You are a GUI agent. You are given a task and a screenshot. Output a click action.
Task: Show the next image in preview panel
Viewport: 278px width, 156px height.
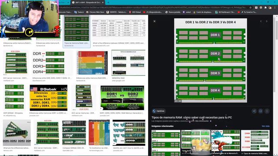pos(267,21)
